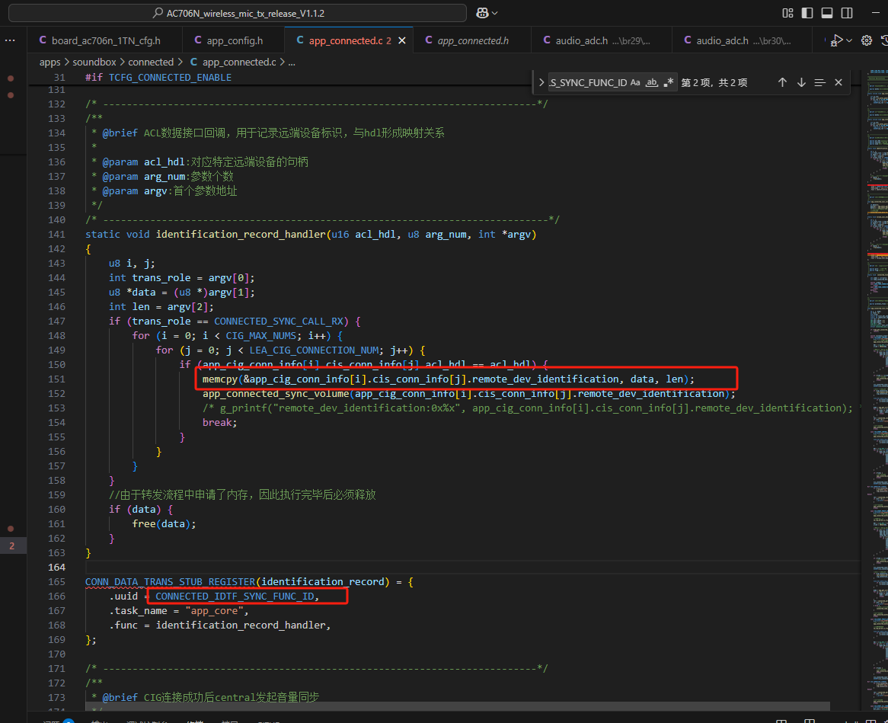Close the find widget
Screen dimensions: 888x723
pos(838,83)
